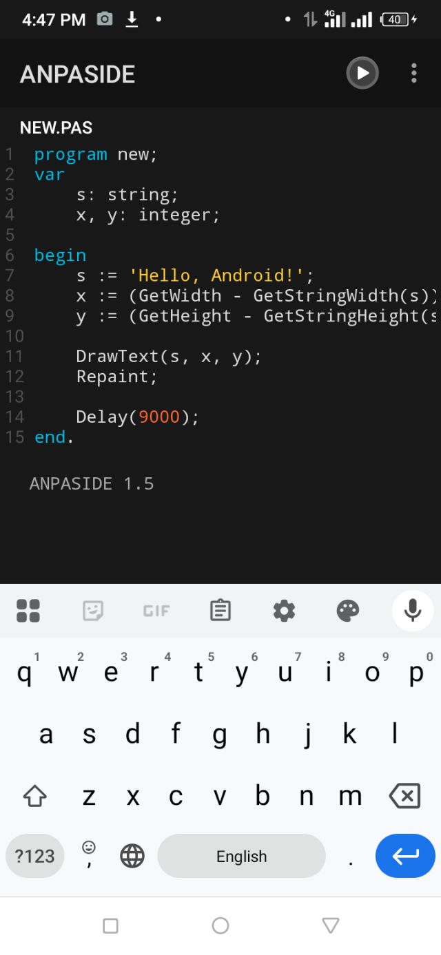Tap the download status bar icon
This screenshot has height=955, width=441.
pyautogui.click(x=132, y=19)
